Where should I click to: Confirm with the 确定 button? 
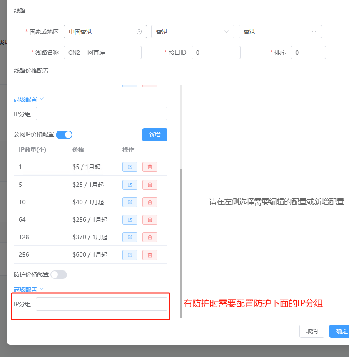tap(340, 331)
